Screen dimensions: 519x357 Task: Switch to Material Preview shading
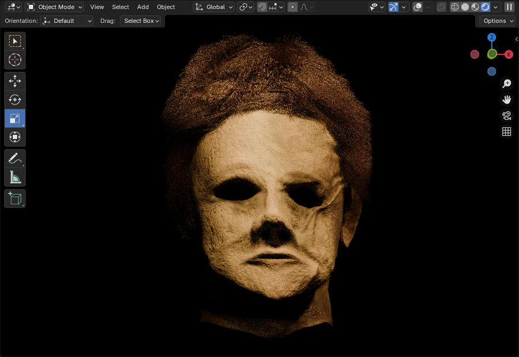click(x=475, y=7)
